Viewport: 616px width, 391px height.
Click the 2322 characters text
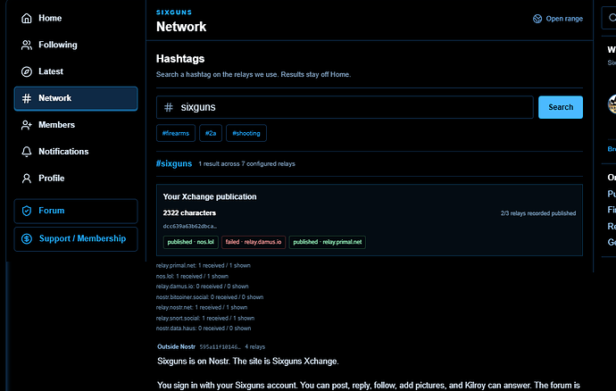coord(189,213)
